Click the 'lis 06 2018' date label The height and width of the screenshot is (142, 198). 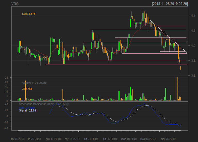[18, 139]
